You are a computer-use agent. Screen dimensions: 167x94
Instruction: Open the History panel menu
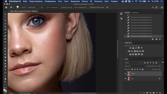tap(163, 13)
